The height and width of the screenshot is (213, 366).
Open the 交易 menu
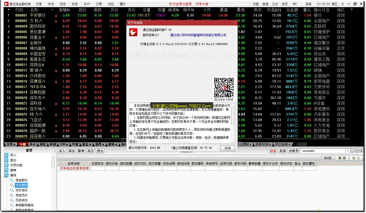(x=99, y=4)
